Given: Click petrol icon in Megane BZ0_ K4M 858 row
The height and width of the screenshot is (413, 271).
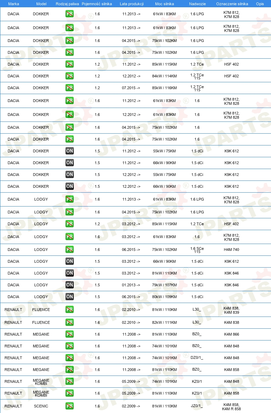Looking at the screenshot, I should [x=69, y=370].
